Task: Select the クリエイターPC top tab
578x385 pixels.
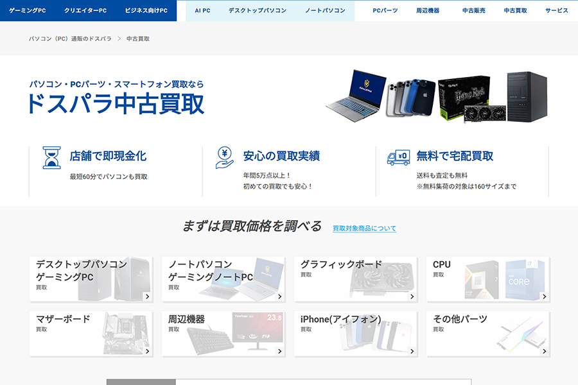Action: point(85,11)
